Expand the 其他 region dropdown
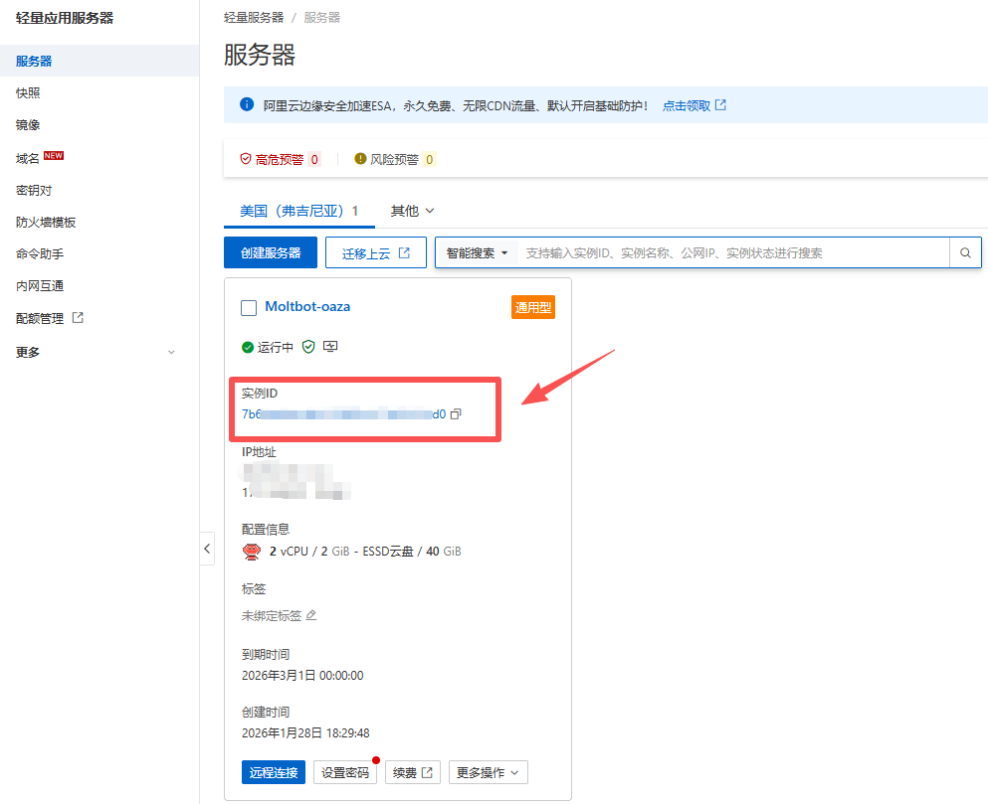Viewport: 988px width, 804px height. pyautogui.click(x=413, y=211)
